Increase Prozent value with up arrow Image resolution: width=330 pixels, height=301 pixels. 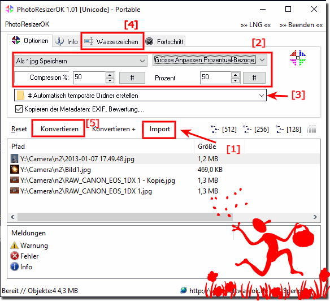236,75
